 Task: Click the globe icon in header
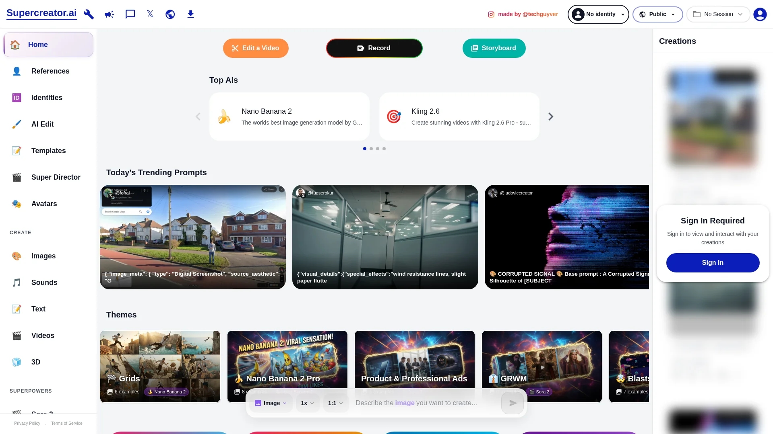170,14
